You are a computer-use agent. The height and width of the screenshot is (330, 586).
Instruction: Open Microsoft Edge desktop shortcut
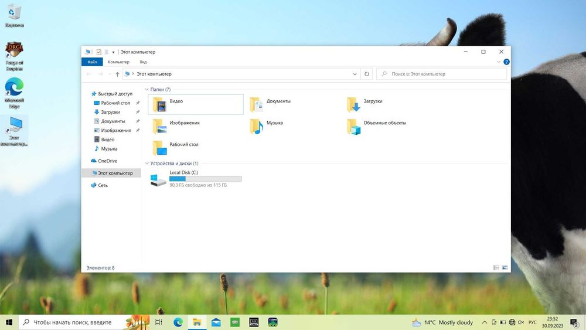(x=14, y=93)
